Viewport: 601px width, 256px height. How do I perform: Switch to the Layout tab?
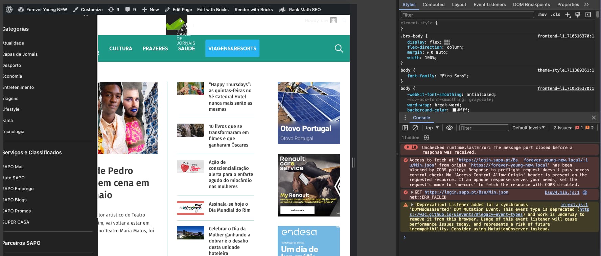tap(459, 4)
